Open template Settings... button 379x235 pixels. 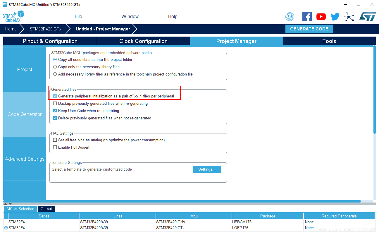pyautogui.click(x=207, y=169)
